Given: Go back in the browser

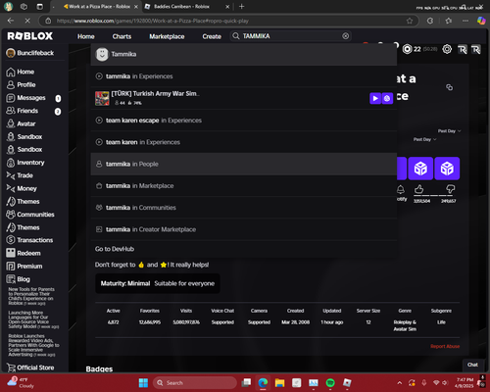Looking at the screenshot, I should (x=11, y=21).
